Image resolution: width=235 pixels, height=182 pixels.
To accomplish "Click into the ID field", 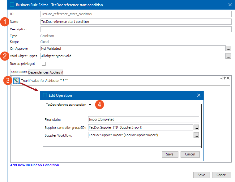I will [136, 14].
